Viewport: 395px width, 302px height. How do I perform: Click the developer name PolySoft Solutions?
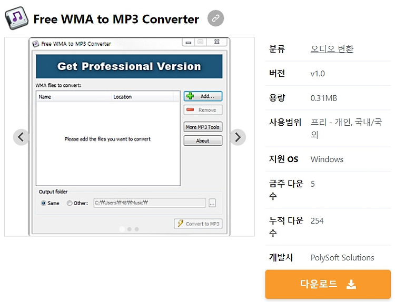pyautogui.click(x=342, y=258)
